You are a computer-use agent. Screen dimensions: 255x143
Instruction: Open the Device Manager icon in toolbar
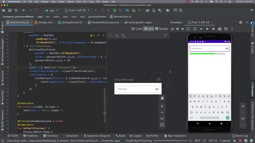click(x=154, y=10)
